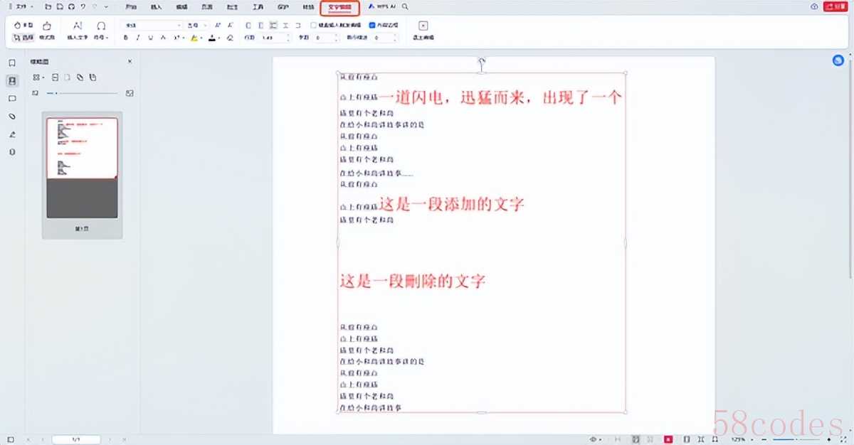Screen dimensions: 854x445
Task: Click the WPS AI assistant floating icon on the right
Action: coord(838,60)
